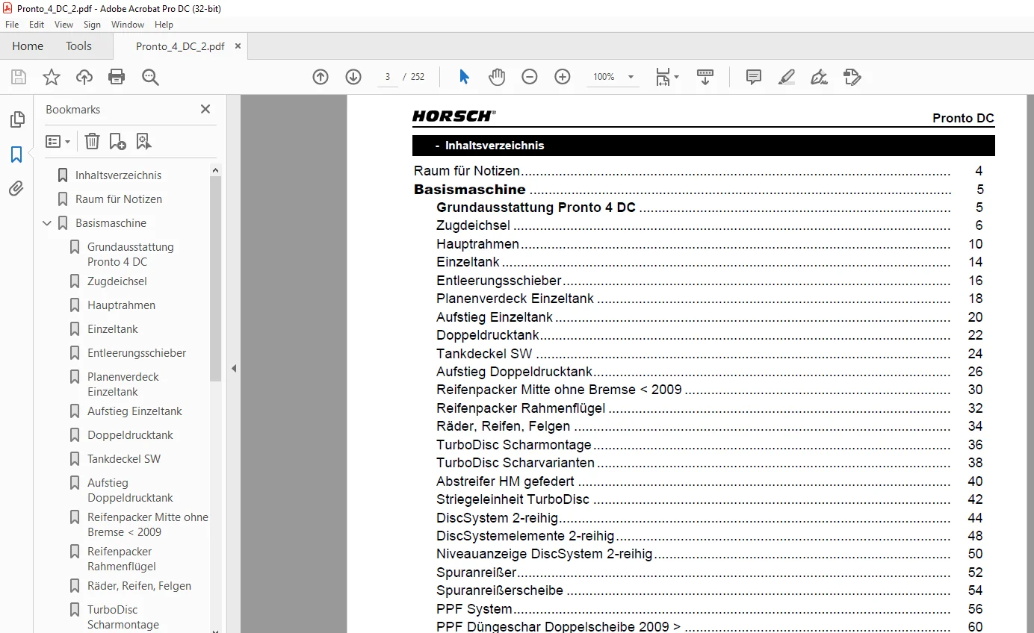
Task: Open the Hauptrahmen bookmark
Action: [121, 305]
